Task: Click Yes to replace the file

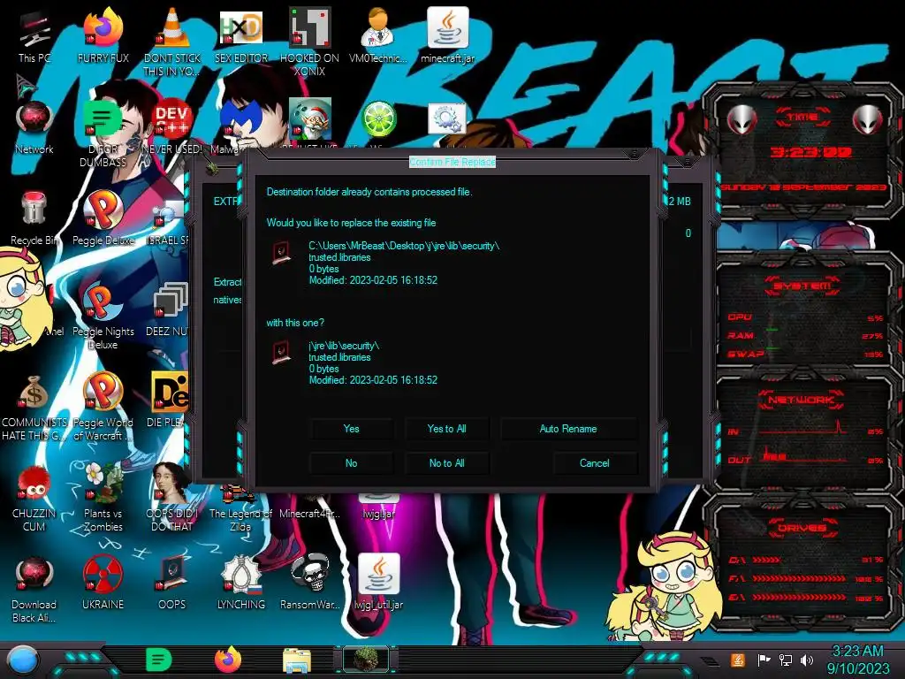Action: (351, 429)
